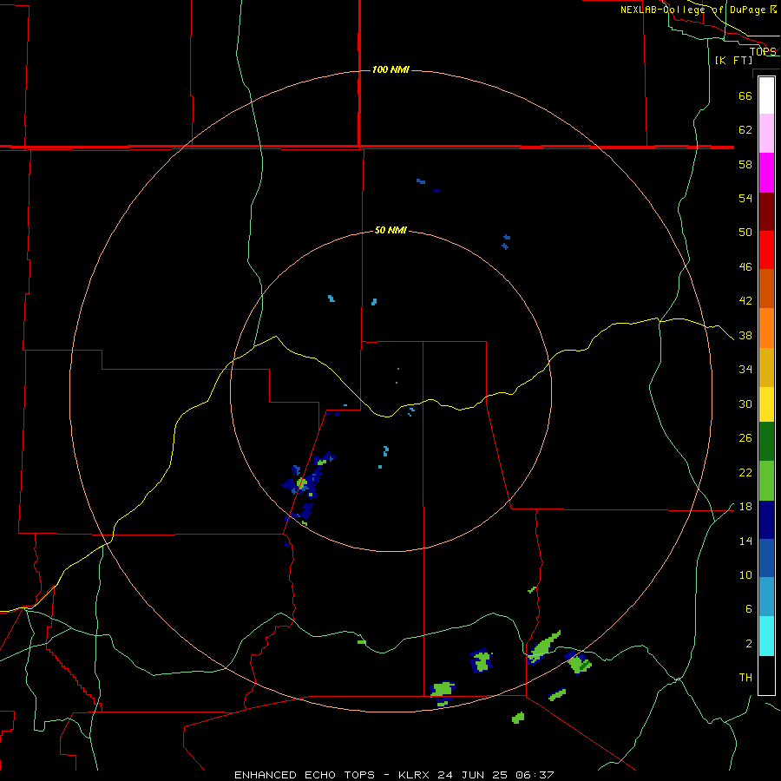Click the navy blue legend swatch

coord(766,520)
